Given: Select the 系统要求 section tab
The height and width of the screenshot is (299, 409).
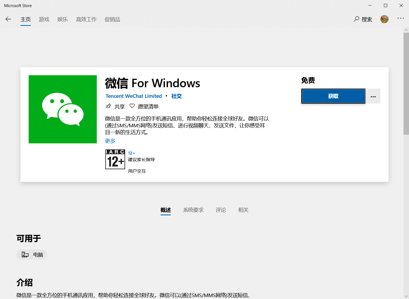Looking at the screenshot, I should tap(193, 210).
